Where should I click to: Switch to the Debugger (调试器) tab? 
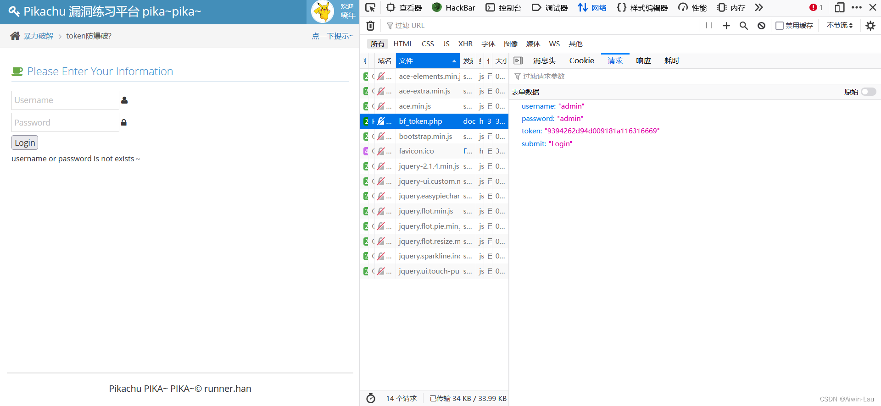(550, 8)
